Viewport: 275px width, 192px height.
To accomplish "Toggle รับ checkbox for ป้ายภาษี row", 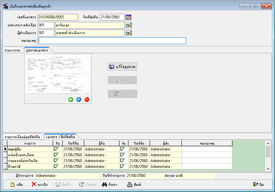I will coord(56,167).
